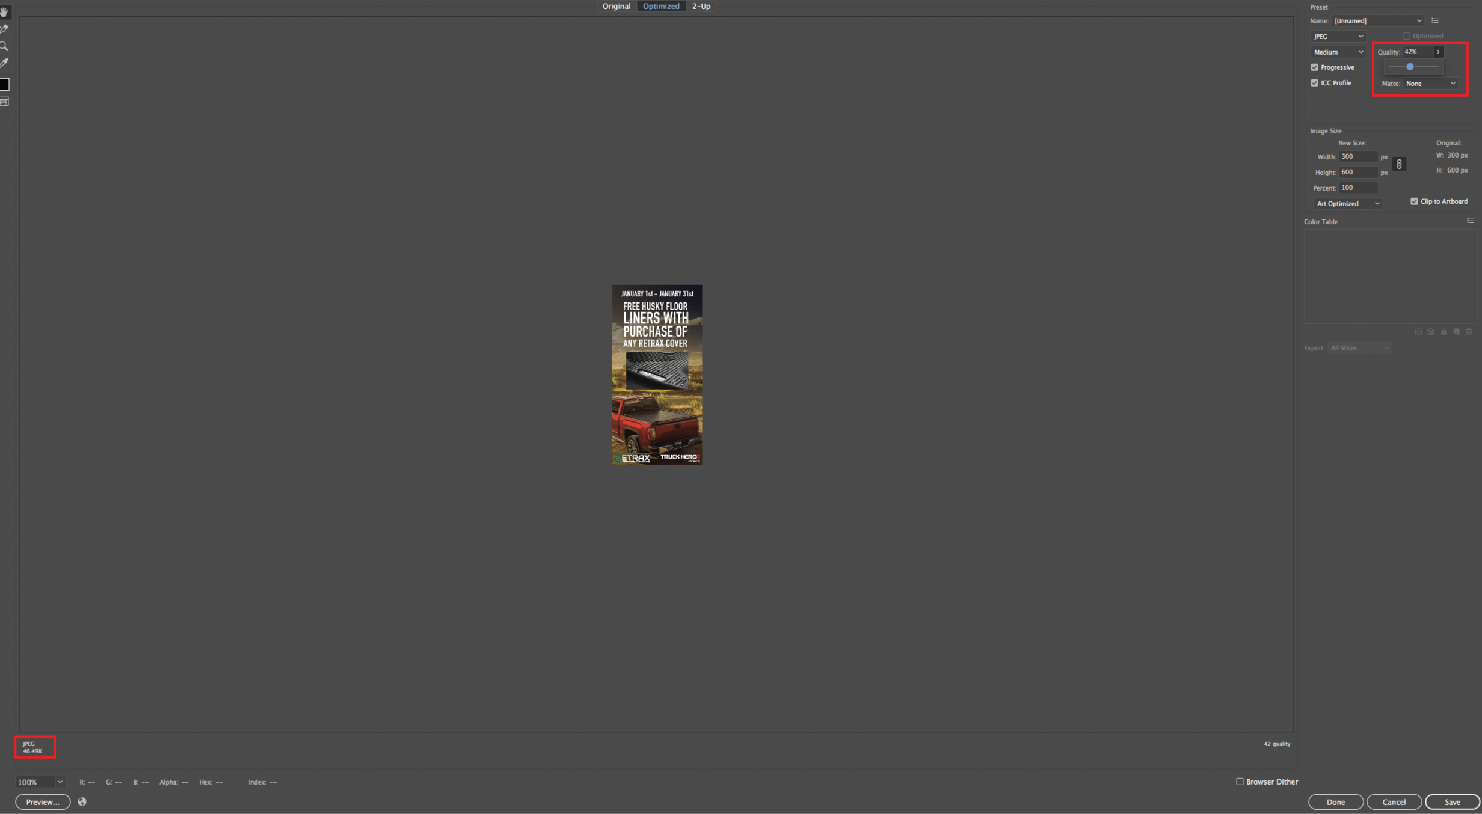The height and width of the screenshot is (814, 1482).
Task: Click the 'Alpha: --' readout
Action: [x=173, y=782]
